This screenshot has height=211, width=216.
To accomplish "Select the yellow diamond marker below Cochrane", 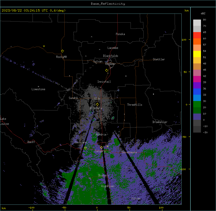I will click(85, 148).
